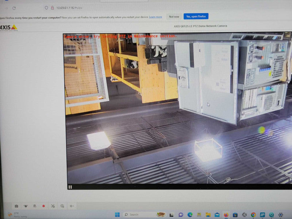Open the gray swirl app on taskbar

[x=244, y=215]
